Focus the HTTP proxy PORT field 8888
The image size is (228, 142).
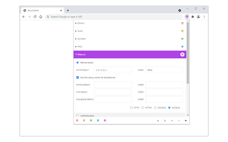164,70
